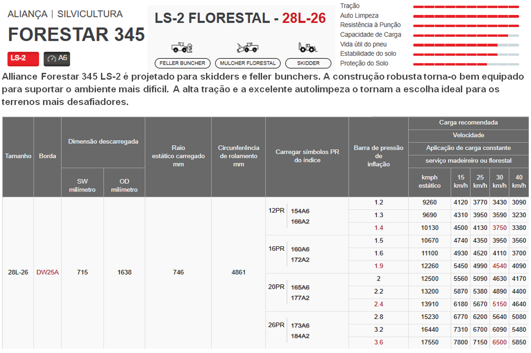Click the red DW25A rim link
Image resolution: width=531 pixels, height=353 pixels.
click(x=48, y=272)
